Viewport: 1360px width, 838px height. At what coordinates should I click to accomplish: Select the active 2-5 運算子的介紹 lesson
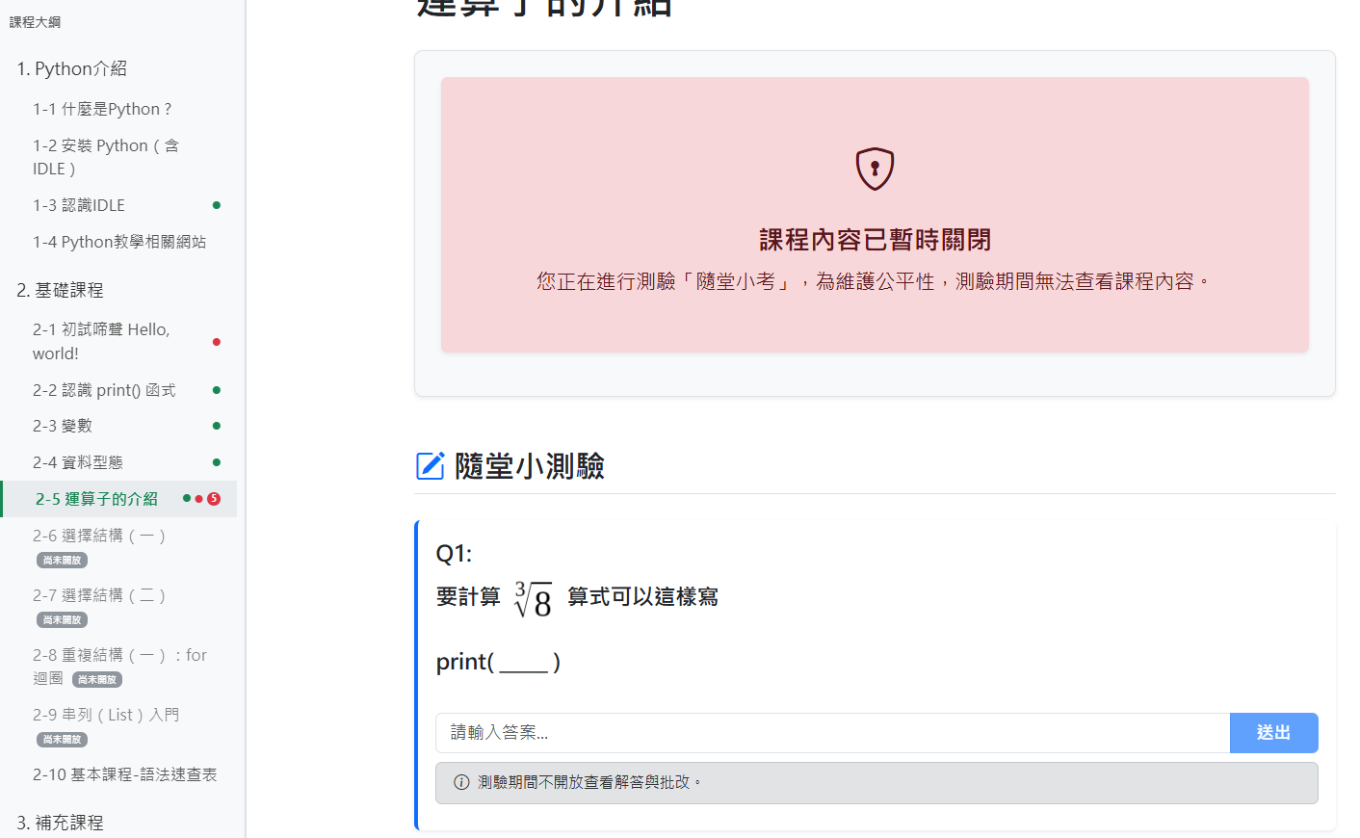[96, 499]
